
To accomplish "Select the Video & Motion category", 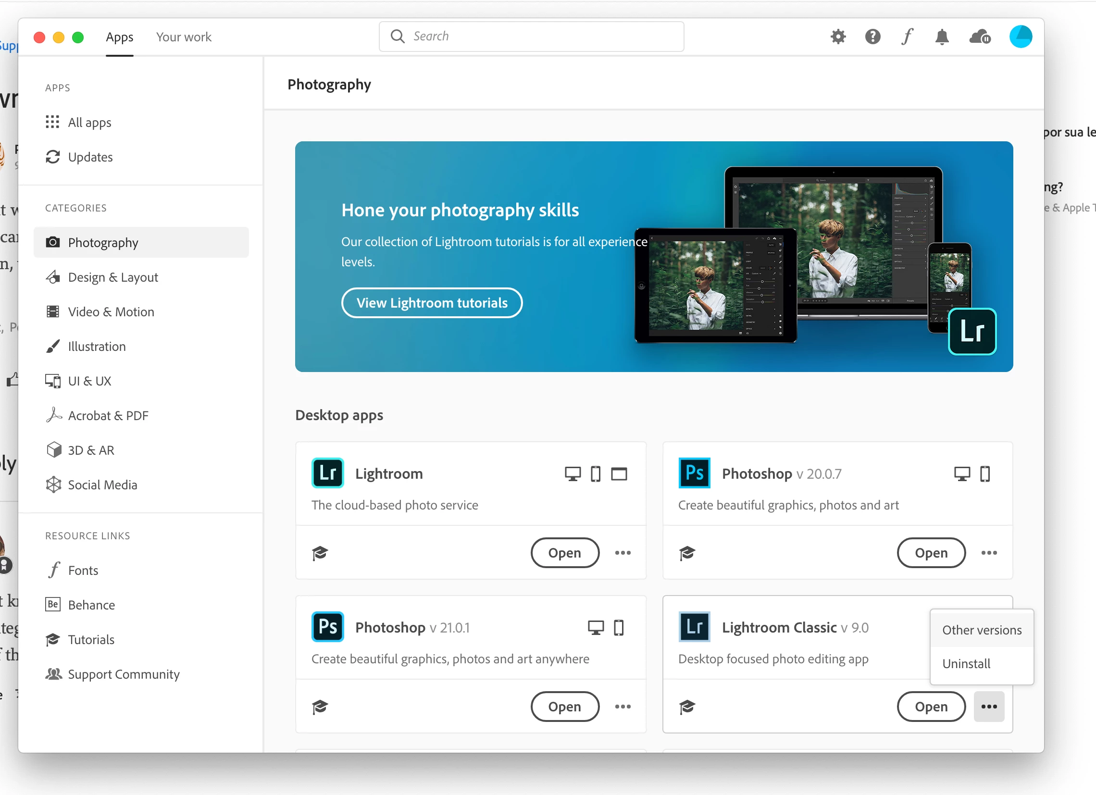I will pos(111,312).
